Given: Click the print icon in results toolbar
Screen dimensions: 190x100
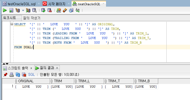Looking at the screenshot, I should point(11,75).
